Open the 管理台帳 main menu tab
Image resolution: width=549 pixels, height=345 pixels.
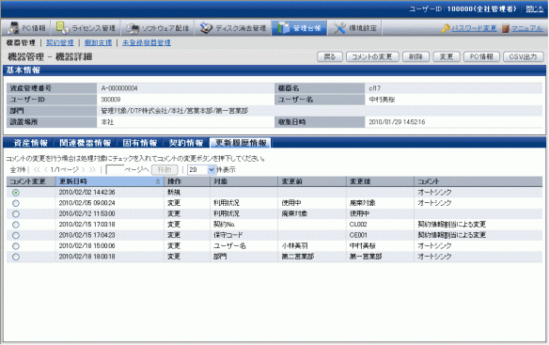click(x=299, y=28)
